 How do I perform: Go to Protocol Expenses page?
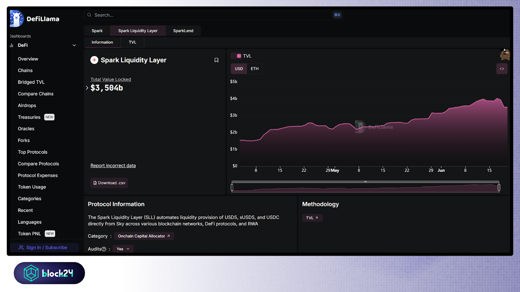pos(38,176)
